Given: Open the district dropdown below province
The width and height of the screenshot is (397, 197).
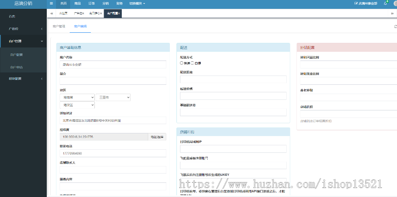Looking at the screenshot, I should pyautogui.click(x=77, y=105).
